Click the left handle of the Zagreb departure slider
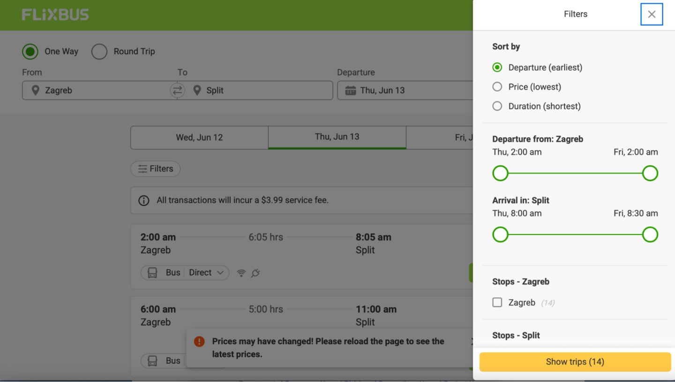This screenshot has height=382, width=675. tap(501, 173)
